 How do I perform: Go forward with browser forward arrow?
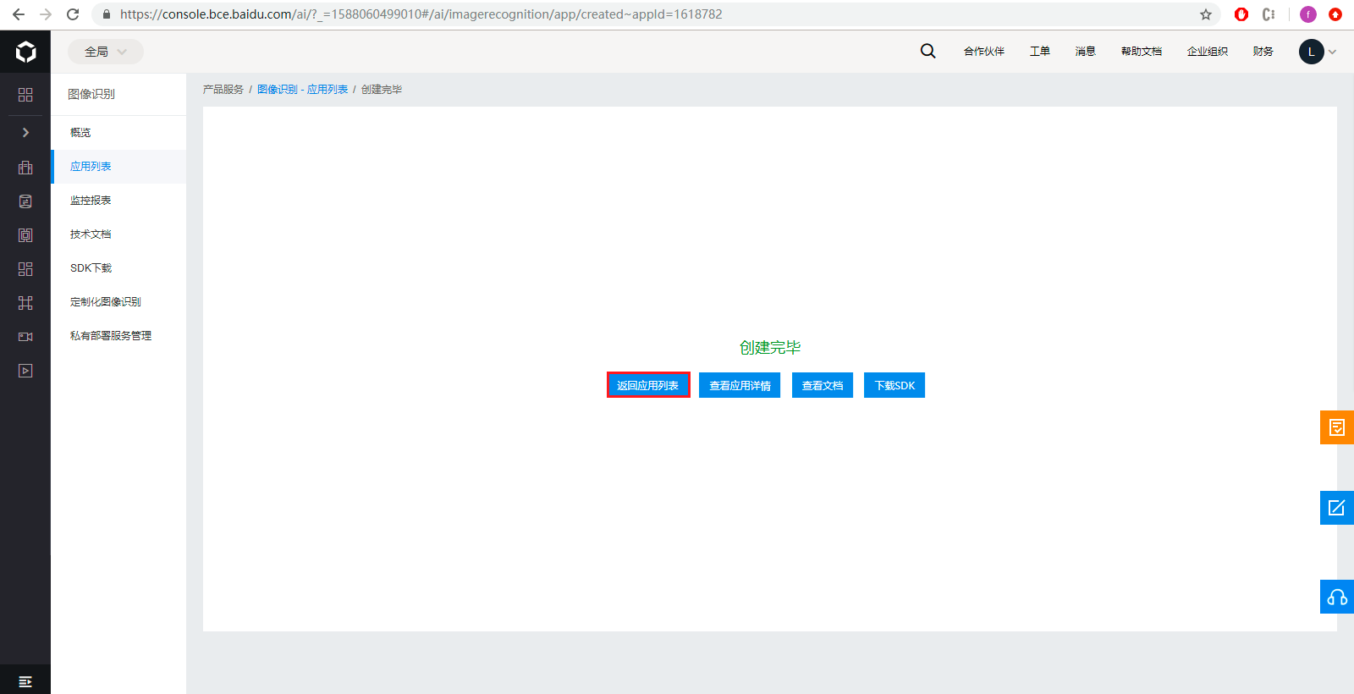46,14
